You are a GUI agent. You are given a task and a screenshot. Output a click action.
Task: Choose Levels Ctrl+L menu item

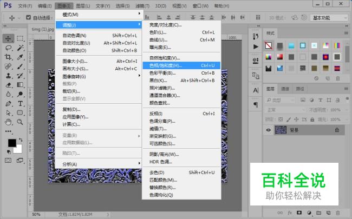click(x=181, y=32)
